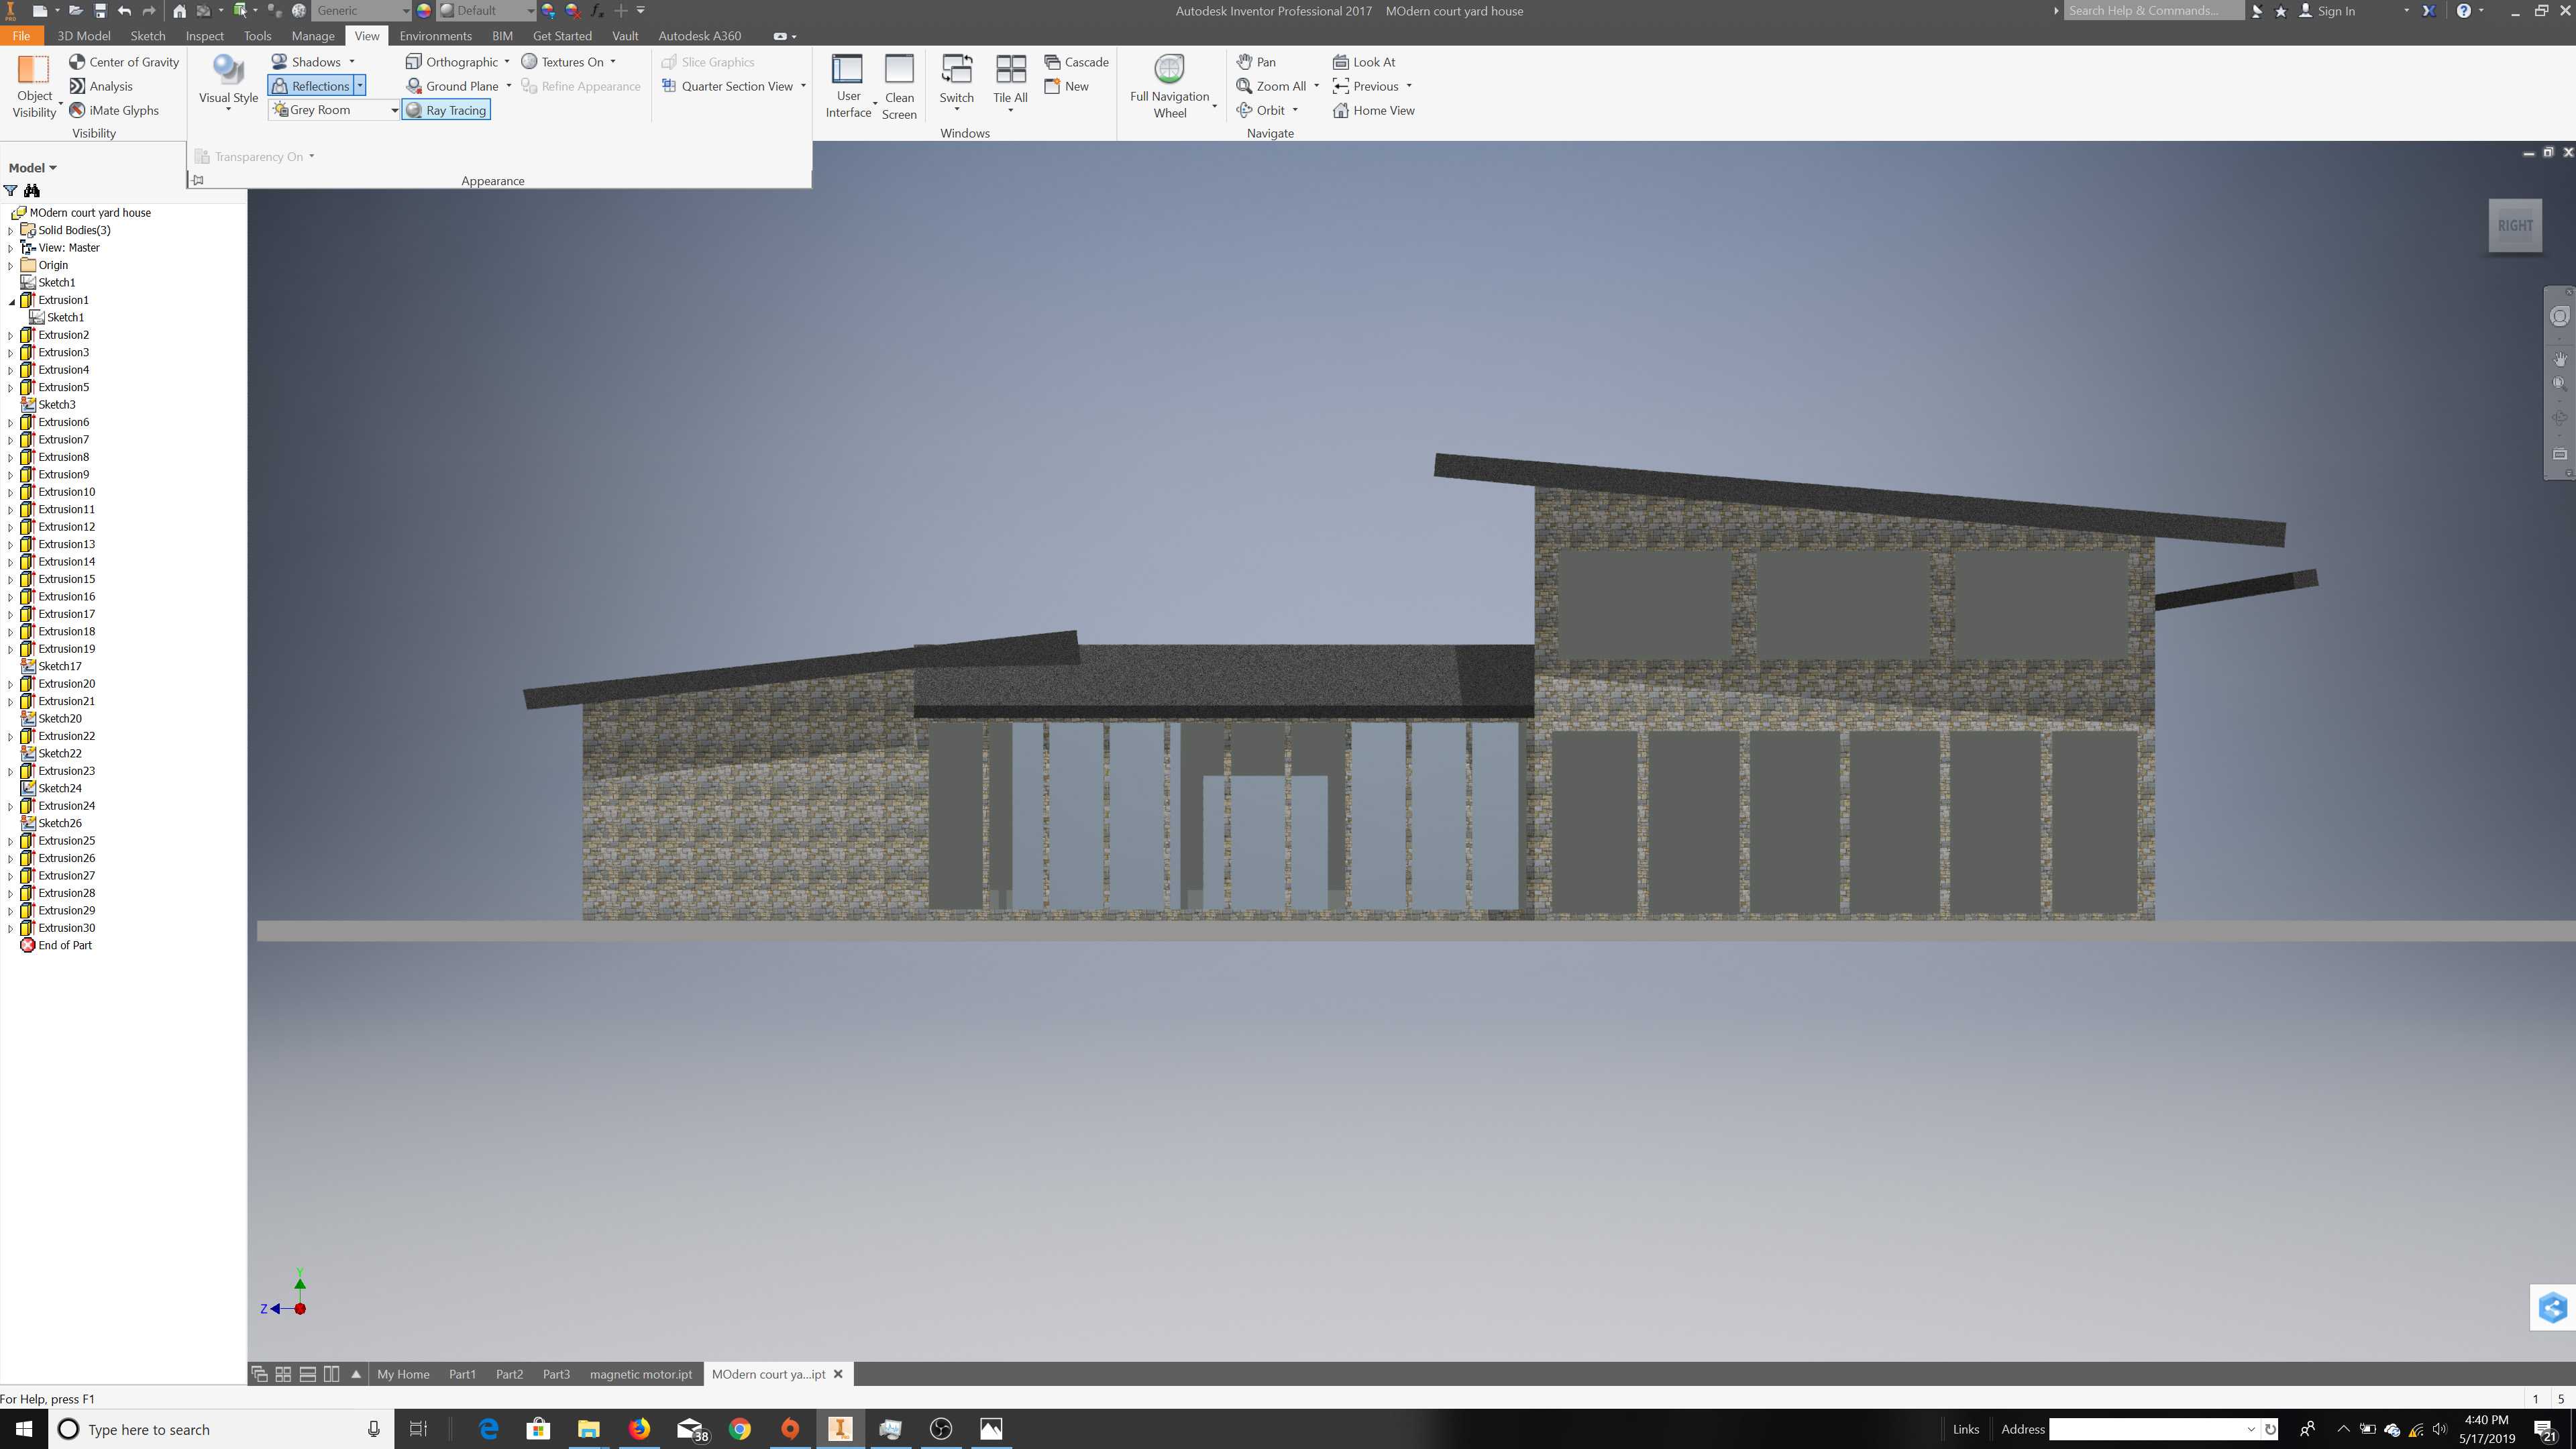Viewport: 2576px width, 1449px height.
Task: Click the Windows Start button
Action: [x=24, y=1428]
